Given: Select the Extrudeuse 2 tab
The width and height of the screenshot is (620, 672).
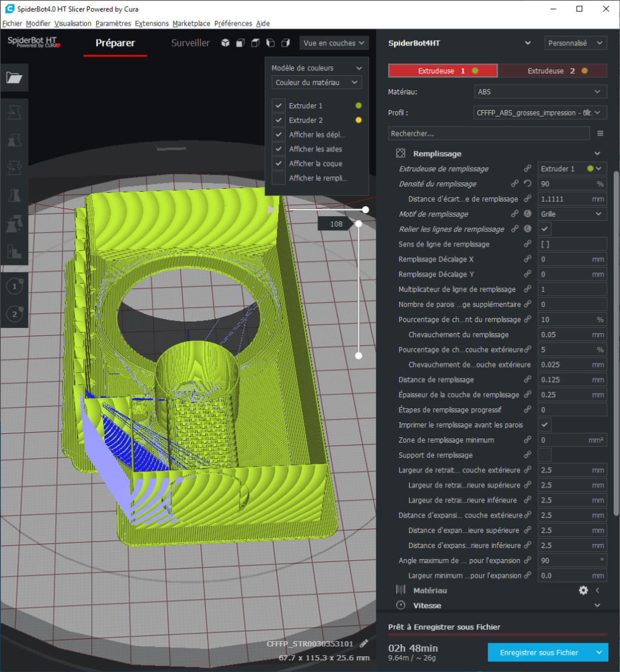Looking at the screenshot, I should (552, 70).
